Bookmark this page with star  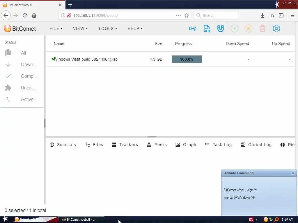click(x=187, y=15)
